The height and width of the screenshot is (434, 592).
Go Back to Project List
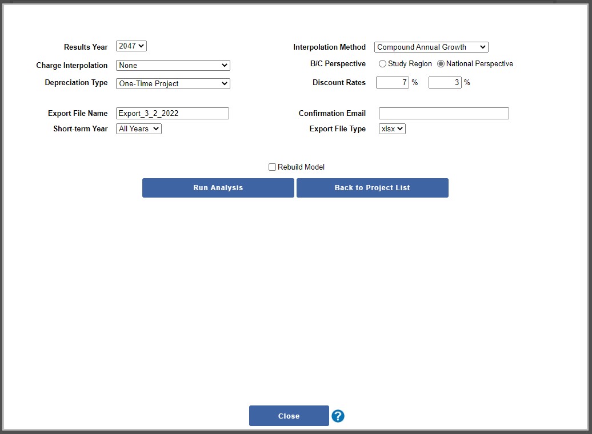(372, 188)
